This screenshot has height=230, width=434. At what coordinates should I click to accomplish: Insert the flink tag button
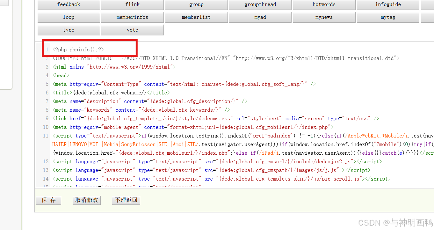point(133,4)
